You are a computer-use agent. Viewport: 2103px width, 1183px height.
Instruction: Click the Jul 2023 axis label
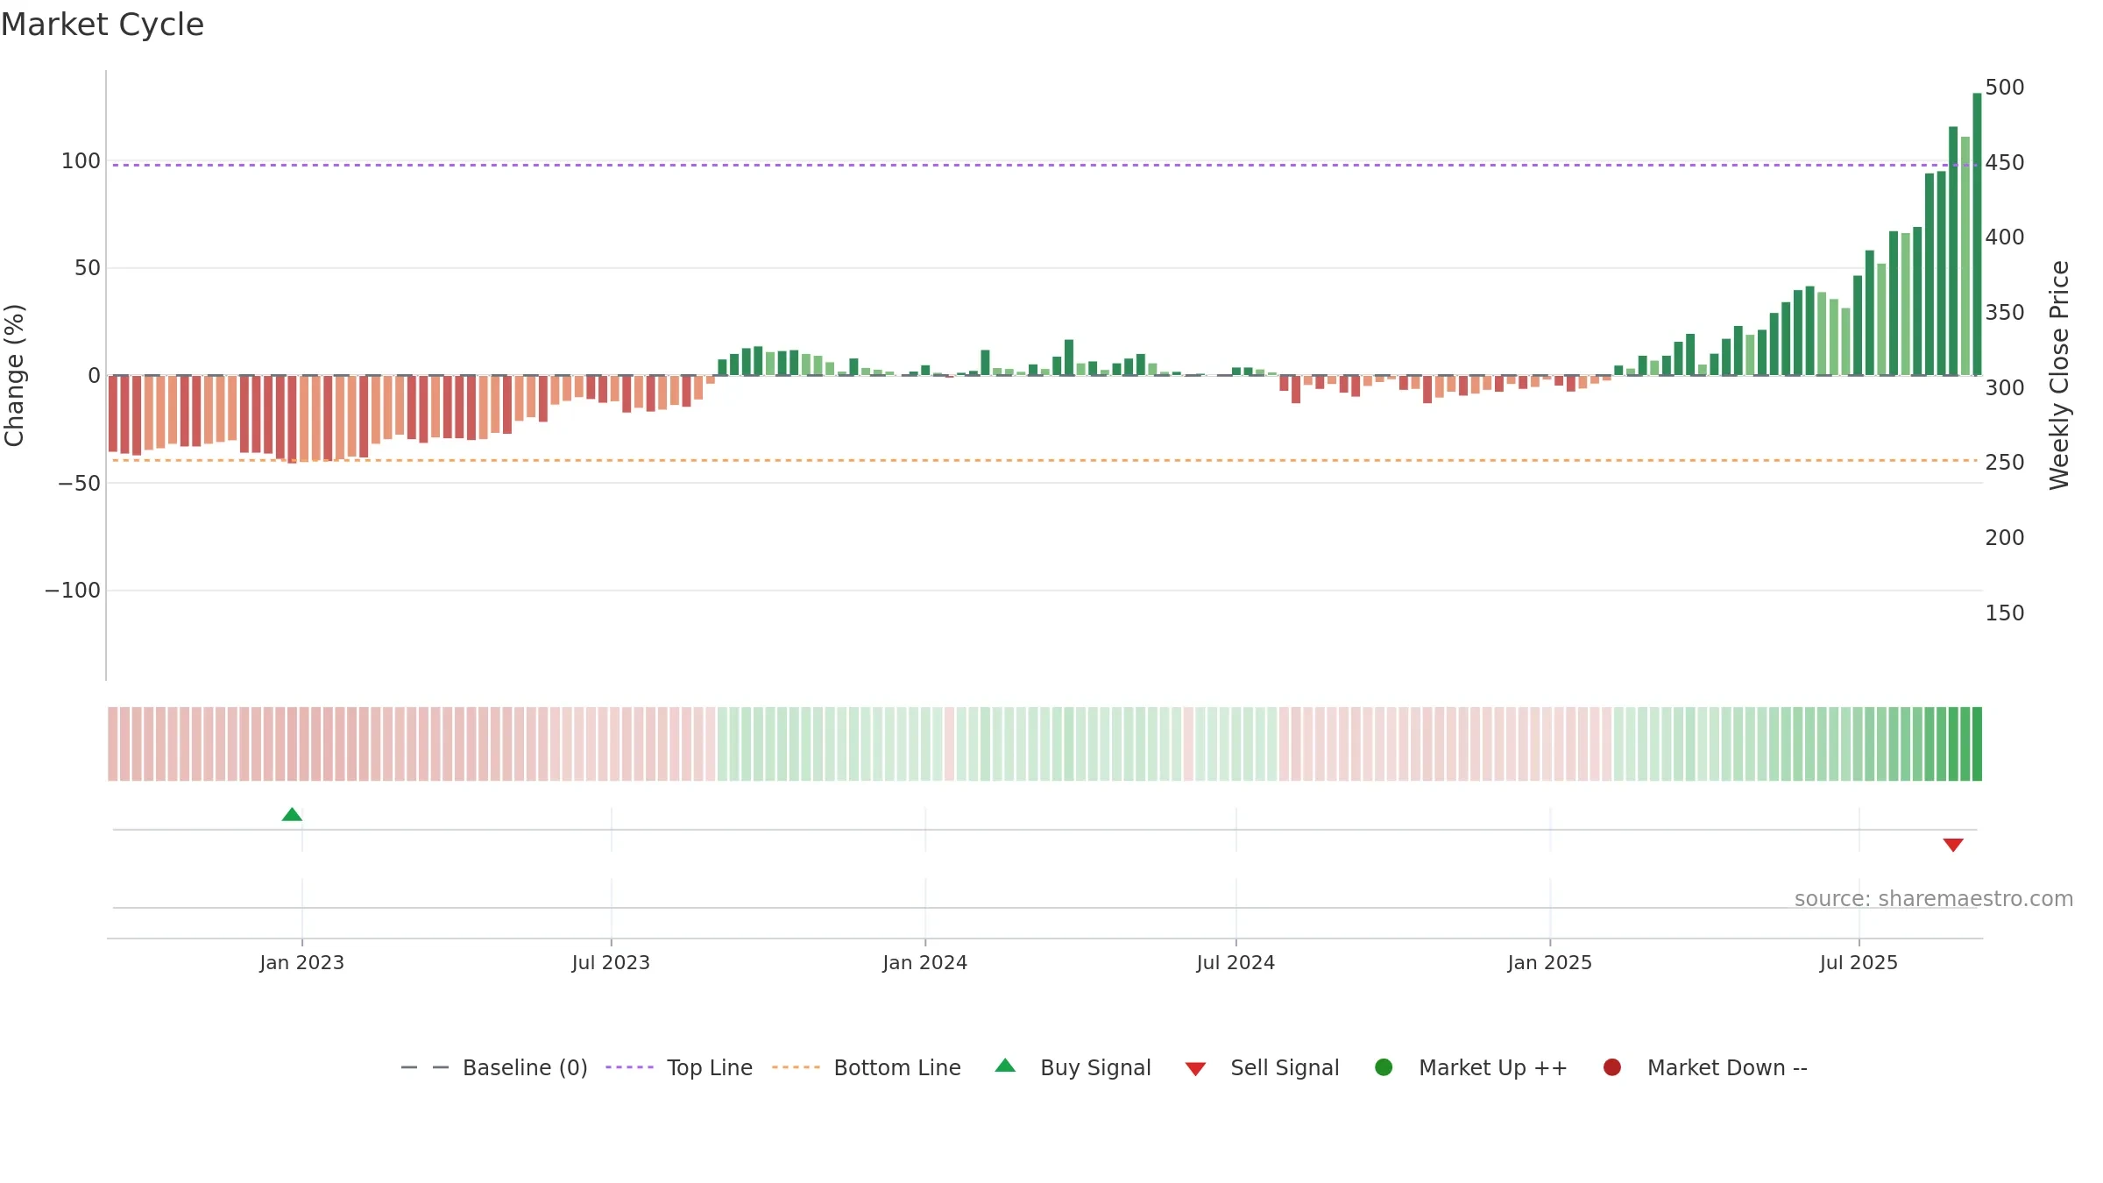coord(611,963)
